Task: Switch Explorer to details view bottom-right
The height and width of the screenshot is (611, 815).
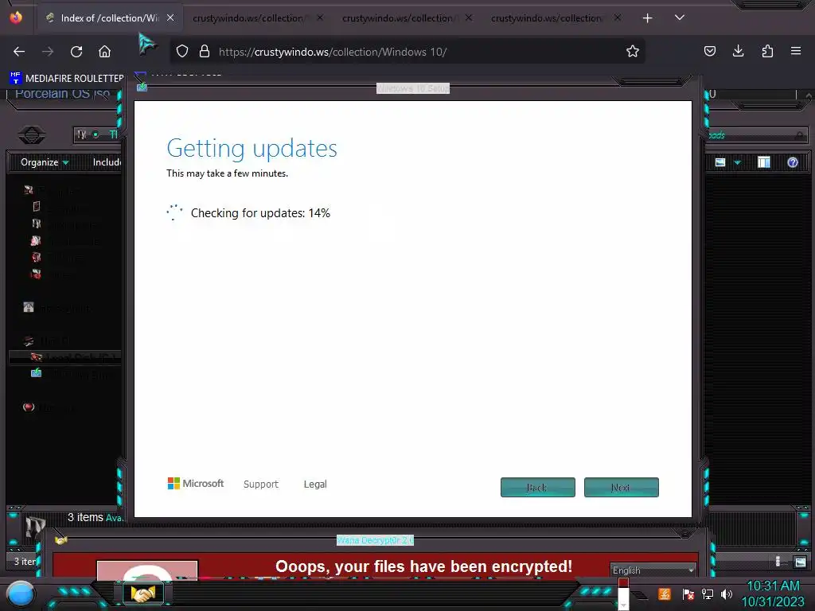Action: [x=778, y=561]
